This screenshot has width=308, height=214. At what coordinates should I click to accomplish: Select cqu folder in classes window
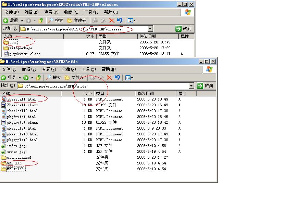11,42
